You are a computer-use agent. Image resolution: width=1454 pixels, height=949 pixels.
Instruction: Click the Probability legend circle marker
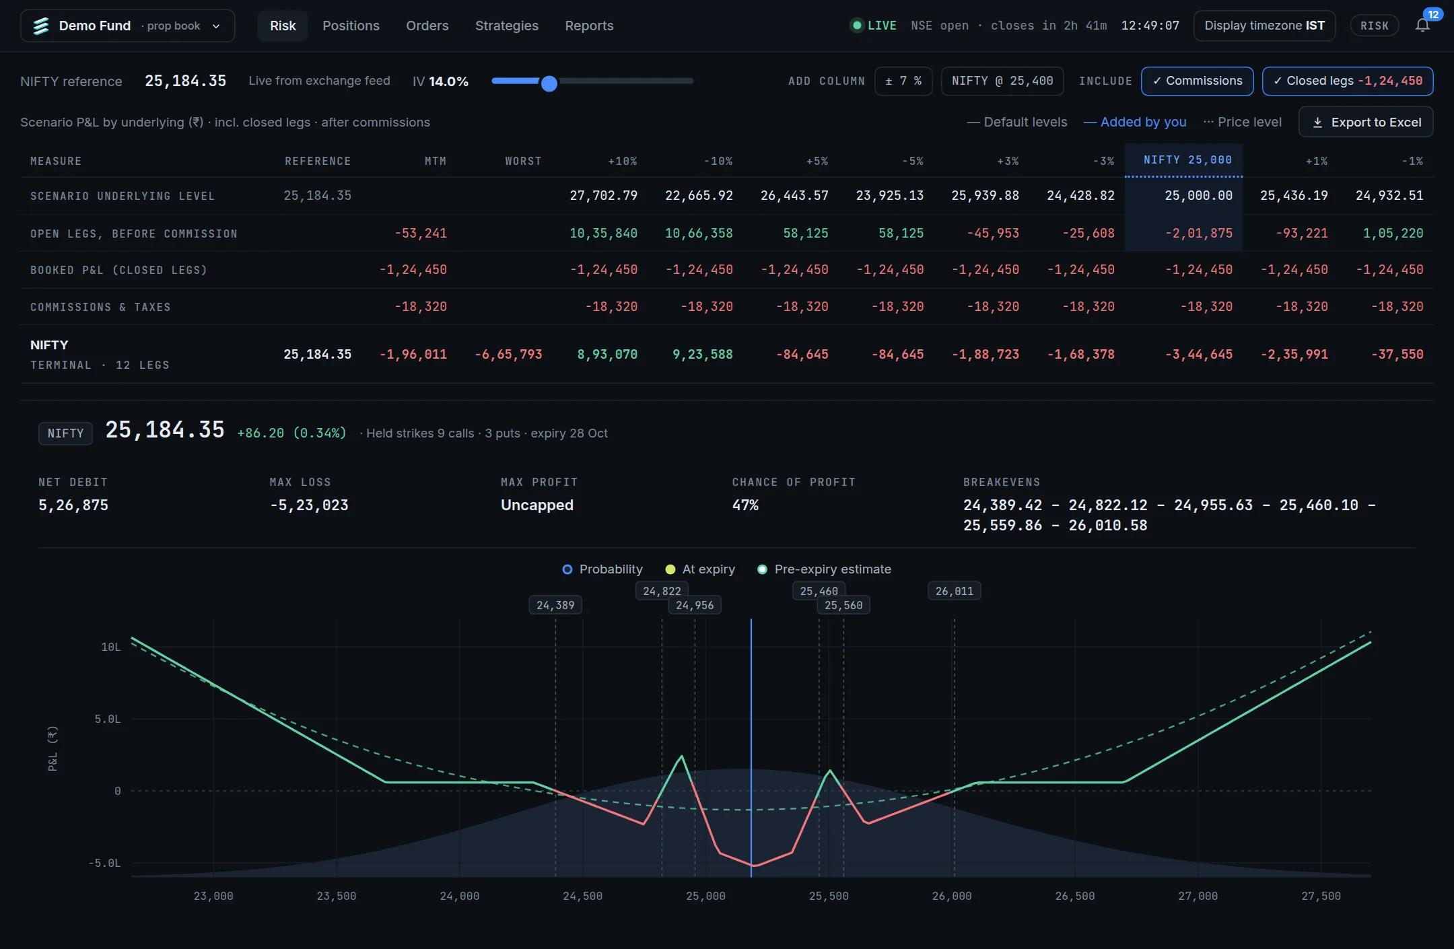click(567, 569)
